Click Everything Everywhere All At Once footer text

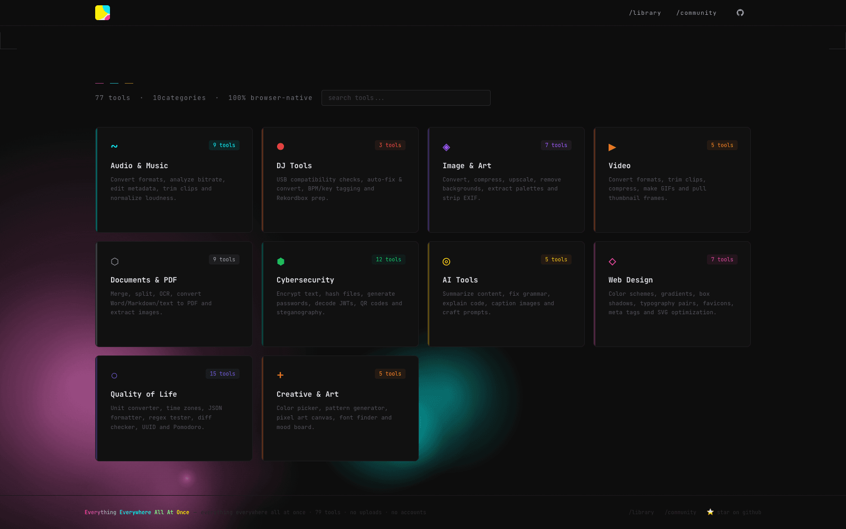[137, 512]
